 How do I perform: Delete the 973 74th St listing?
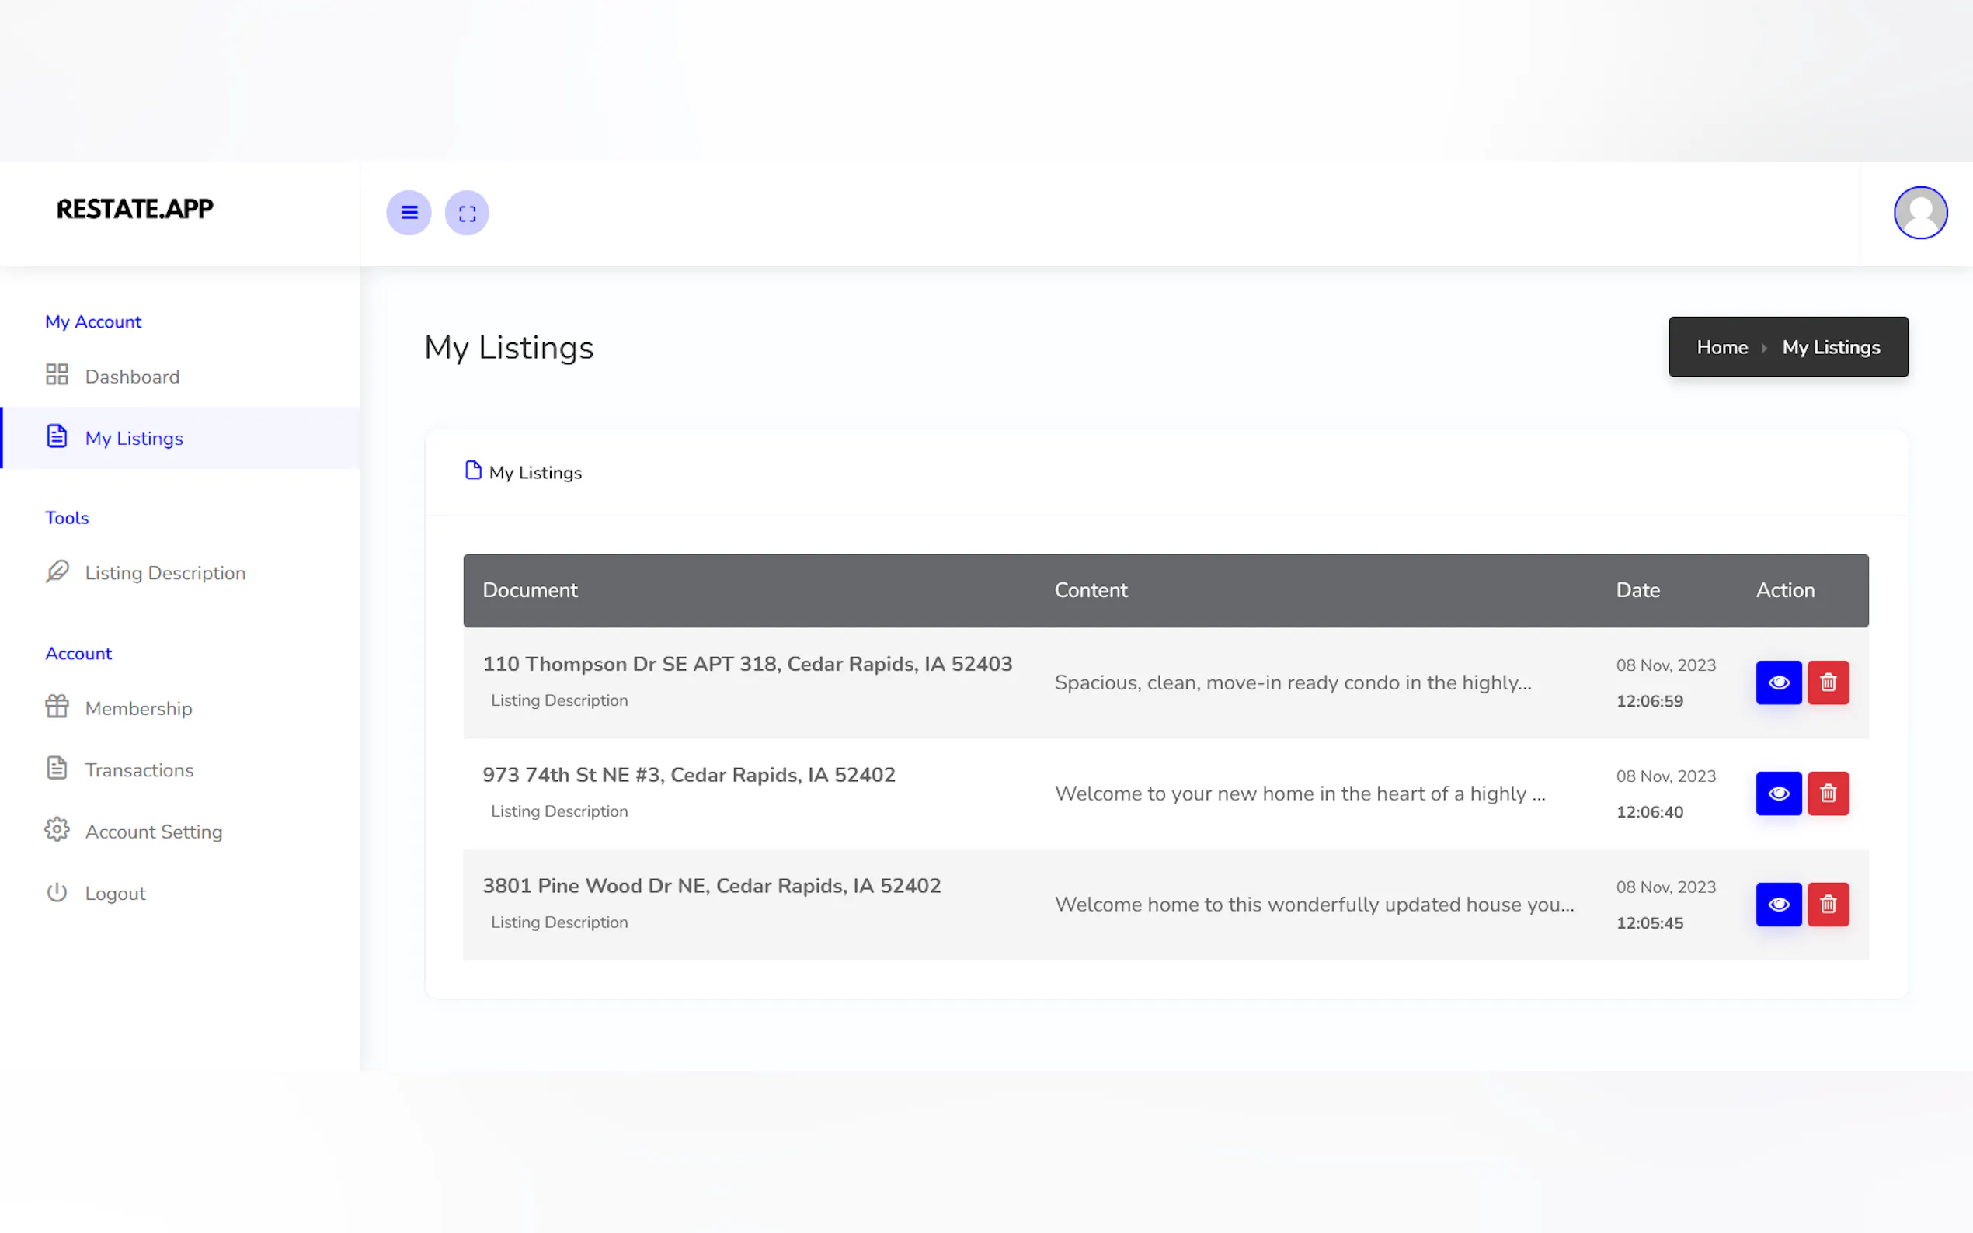click(x=1828, y=794)
